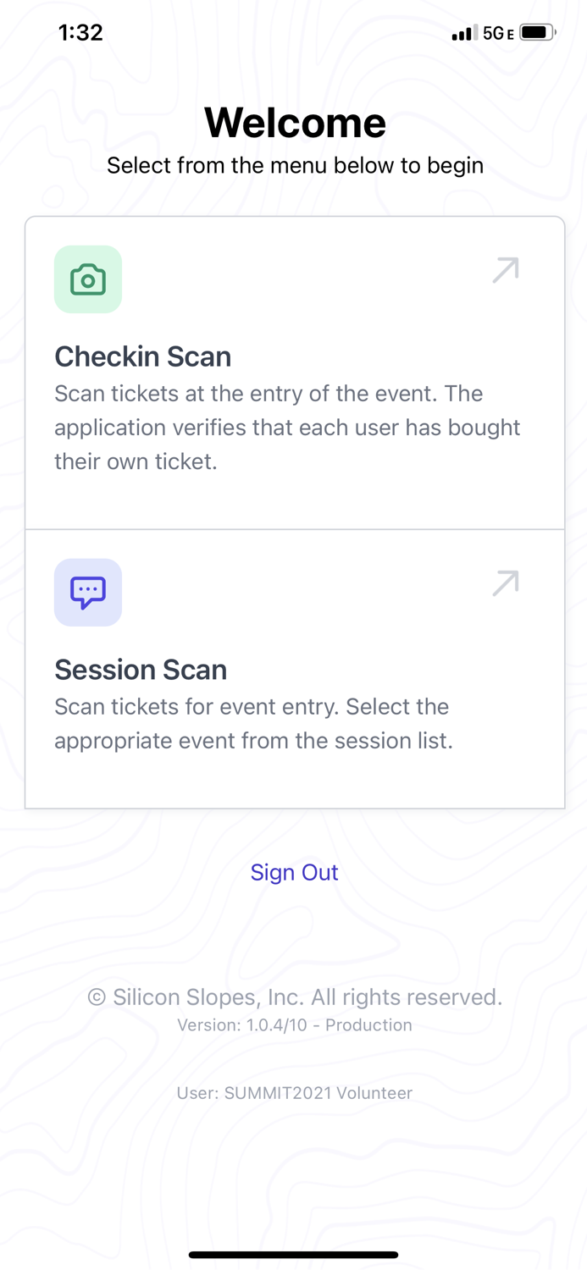Tap the battery indicator icon
Screen dimensions: 587x1270
click(534, 31)
